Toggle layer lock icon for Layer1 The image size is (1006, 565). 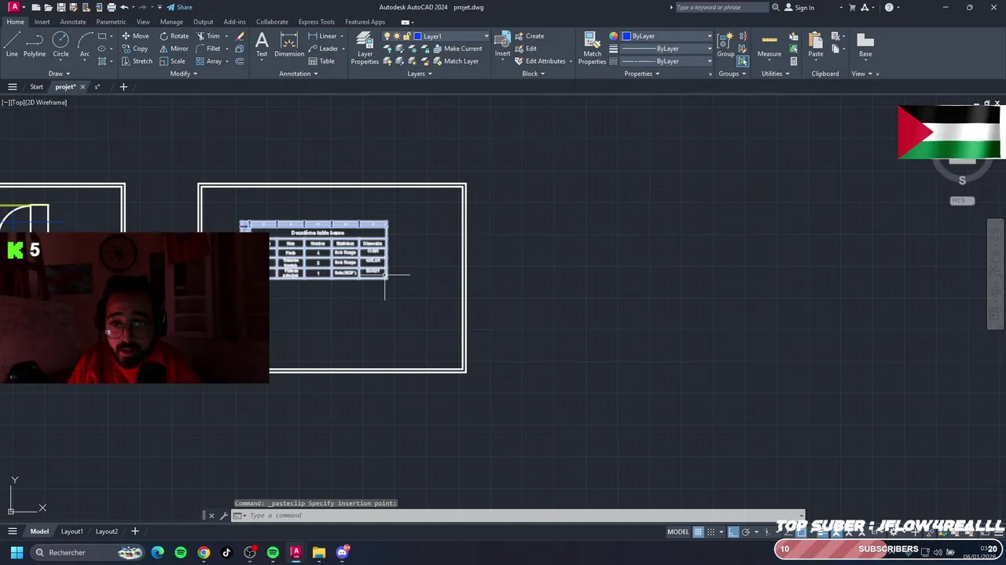pos(407,36)
